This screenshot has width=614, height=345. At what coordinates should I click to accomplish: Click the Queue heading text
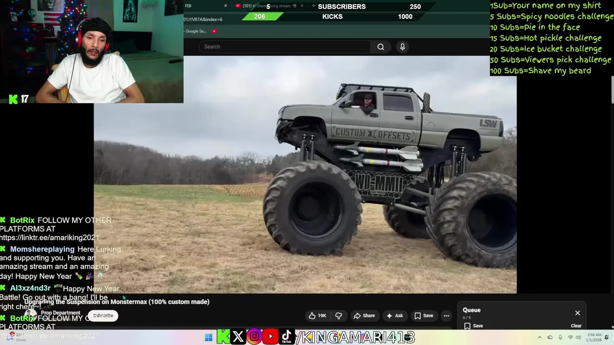coord(472,310)
